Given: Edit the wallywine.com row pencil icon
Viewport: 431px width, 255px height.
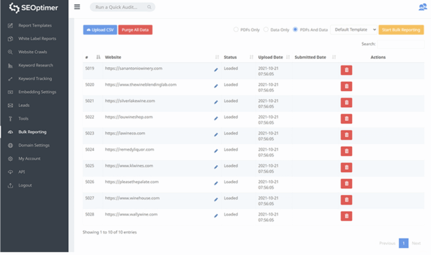Looking at the screenshot, I should (x=216, y=216).
